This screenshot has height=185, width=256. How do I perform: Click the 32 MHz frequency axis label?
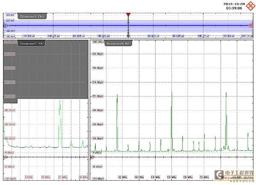(x=123, y=177)
